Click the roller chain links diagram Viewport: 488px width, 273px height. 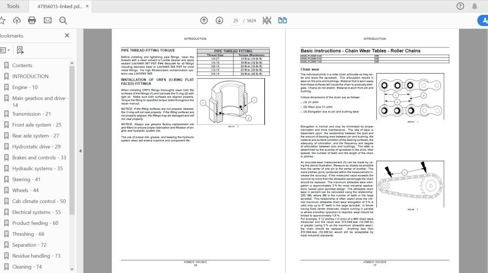pyautogui.click(x=410, y=96)
